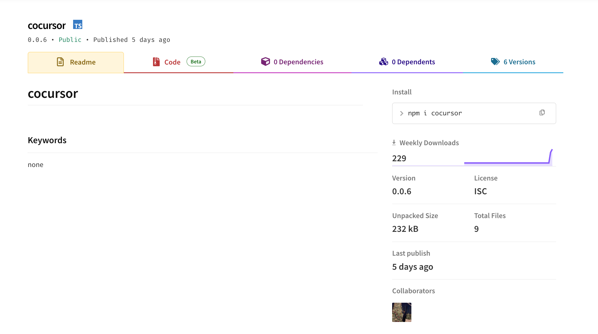Click the Keywords heading

click(47, 140)
